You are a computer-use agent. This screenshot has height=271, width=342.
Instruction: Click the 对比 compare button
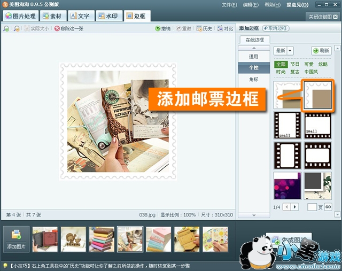225,28
